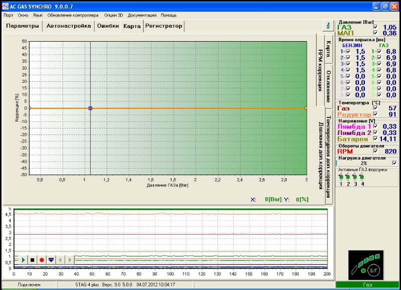Open the Порт menu
The width and height of the screenshot is (401, 290).
9,15
